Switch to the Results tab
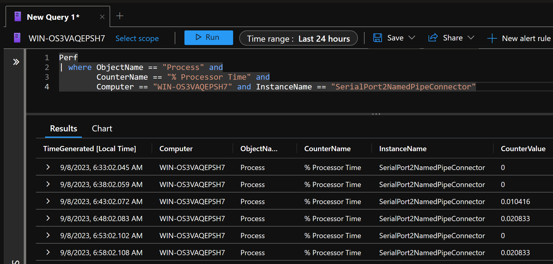This screenshot has width=553, height=264. 63,129
